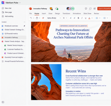Viewport: 111px width, 106px height.
Task: Open Product Launch Schedul... item
Action: pos(15,53)
